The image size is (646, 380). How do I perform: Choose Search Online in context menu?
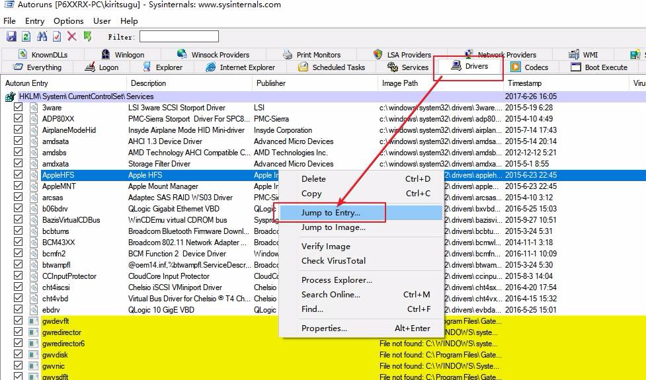point(361,294)
